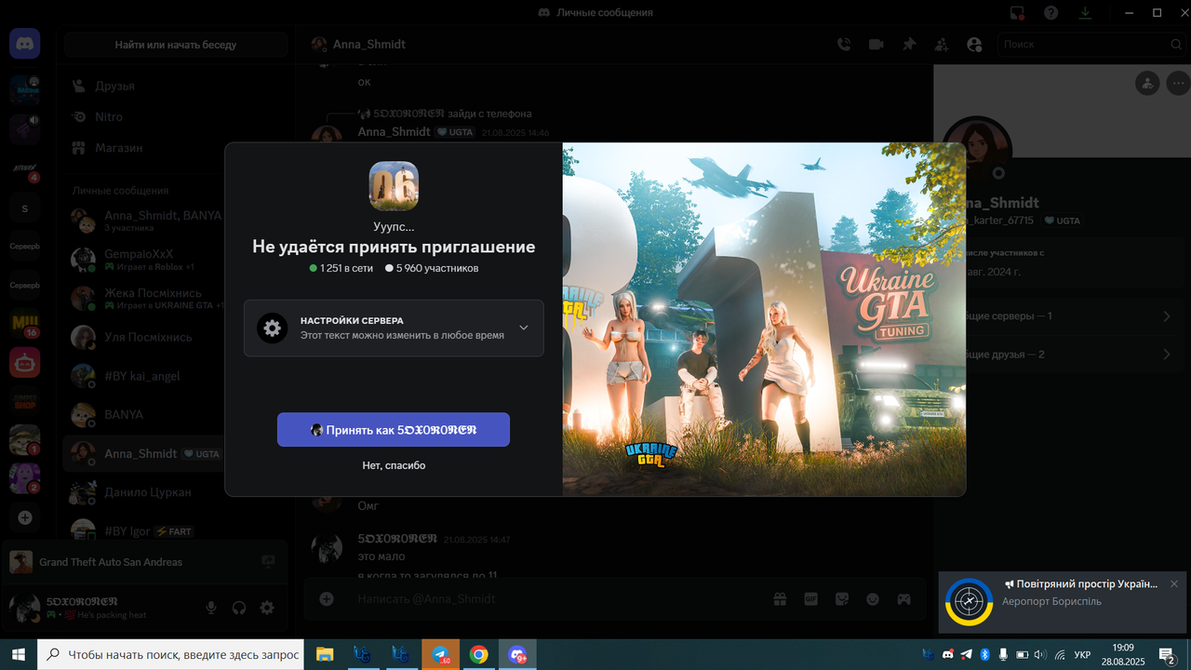The height and width of the screenshot is (670, 1191).
Task: Open the Discord inbox icon in the title bar
Action: click(x=1018, y=13)
